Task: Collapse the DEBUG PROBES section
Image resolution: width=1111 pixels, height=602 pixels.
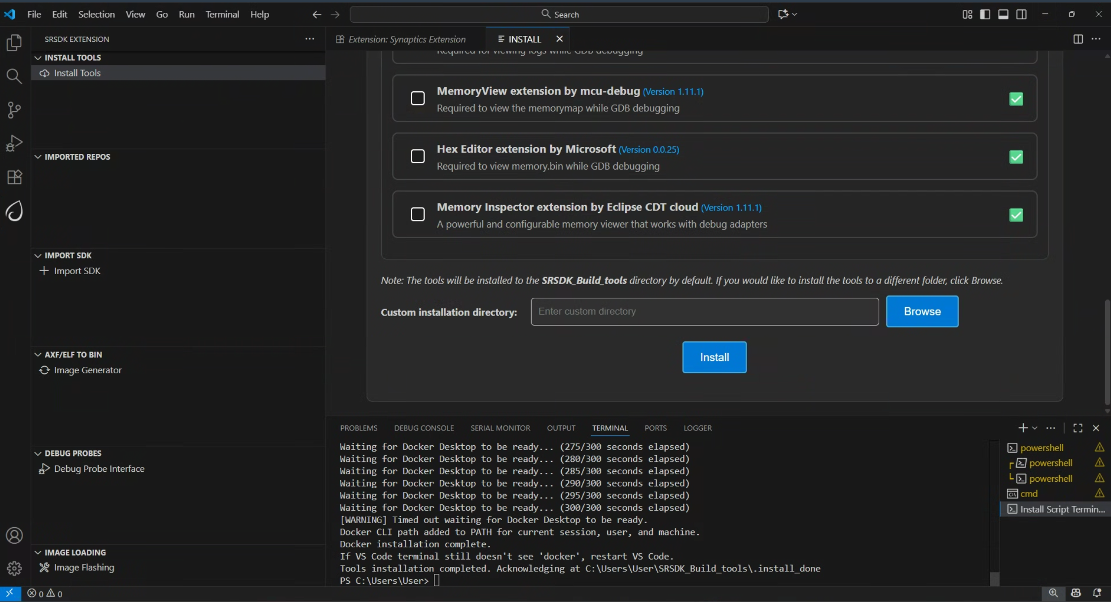Action: 38,453
